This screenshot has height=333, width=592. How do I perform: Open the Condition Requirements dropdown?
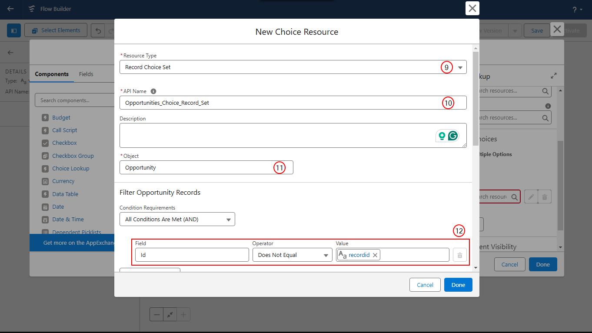click(177, 219)
